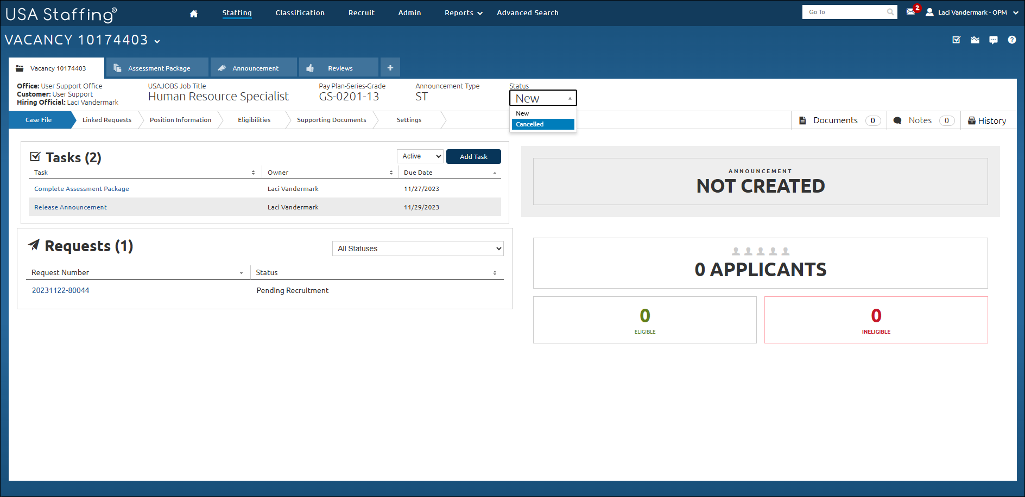
Task: Click the History printer icon
Action: point(972,120)
